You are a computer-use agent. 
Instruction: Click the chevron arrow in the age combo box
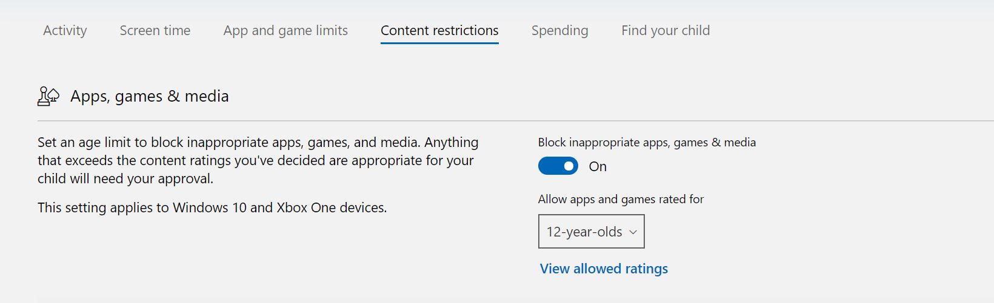pos(633,232)
